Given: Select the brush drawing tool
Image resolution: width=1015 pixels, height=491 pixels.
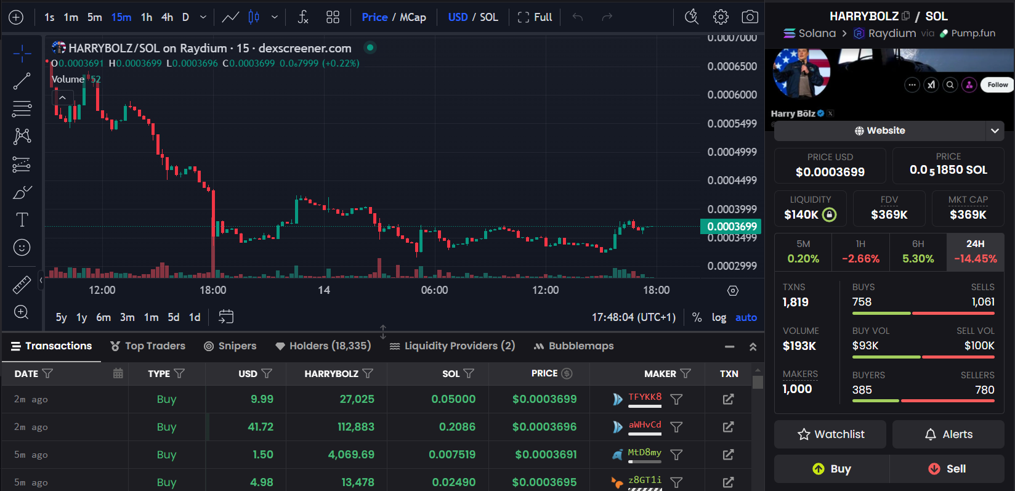Looking at the screenshot, I should coord(22,192).
